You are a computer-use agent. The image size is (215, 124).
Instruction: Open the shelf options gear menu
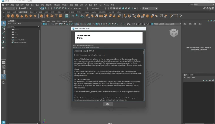coord(4,17)
